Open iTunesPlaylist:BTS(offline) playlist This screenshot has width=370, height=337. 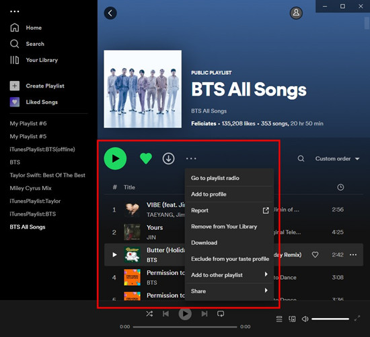pyautogui.click(x=42, y=150)
